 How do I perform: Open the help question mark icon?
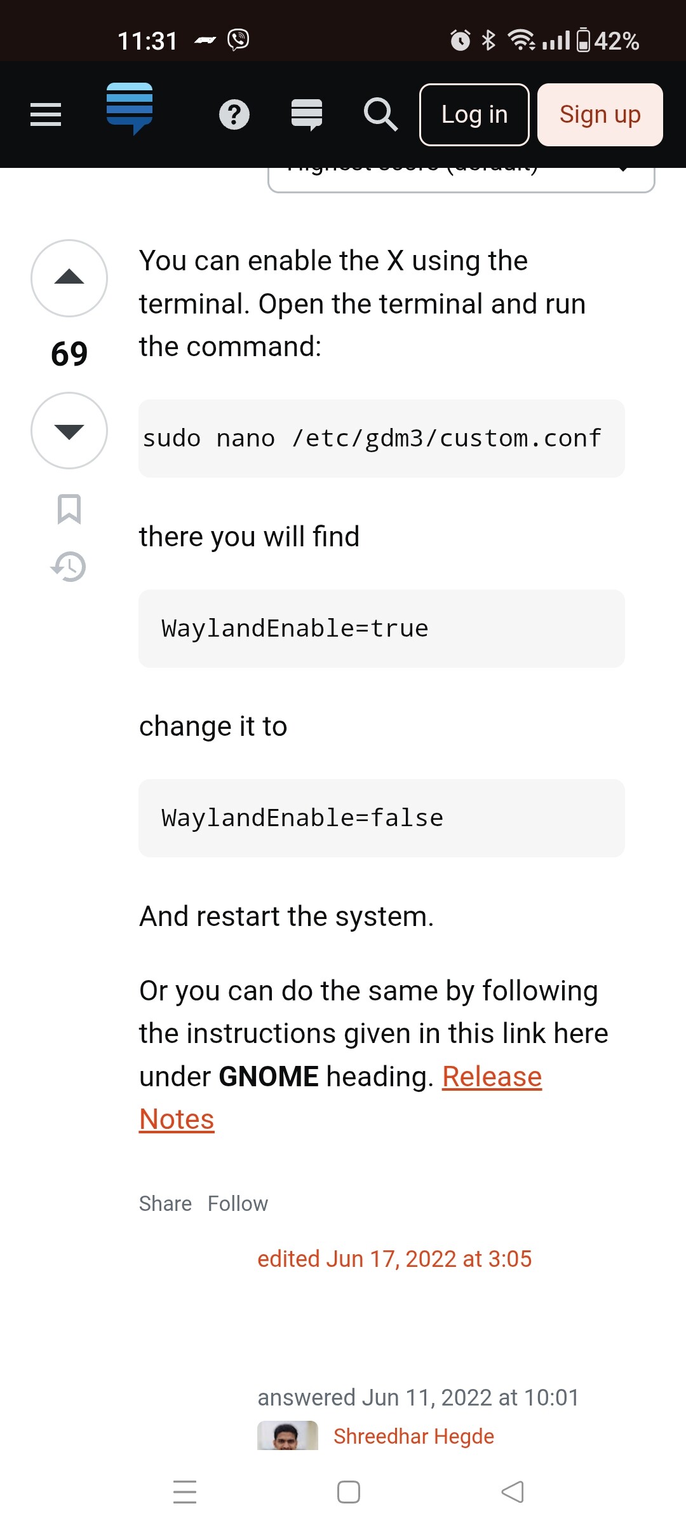click(234, 115)
